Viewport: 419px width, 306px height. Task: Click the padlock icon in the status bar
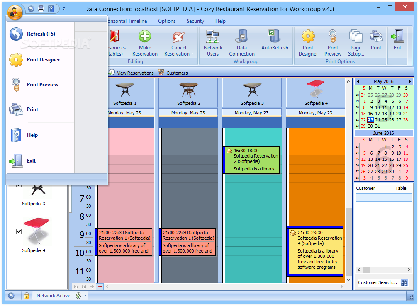[27, 296]
